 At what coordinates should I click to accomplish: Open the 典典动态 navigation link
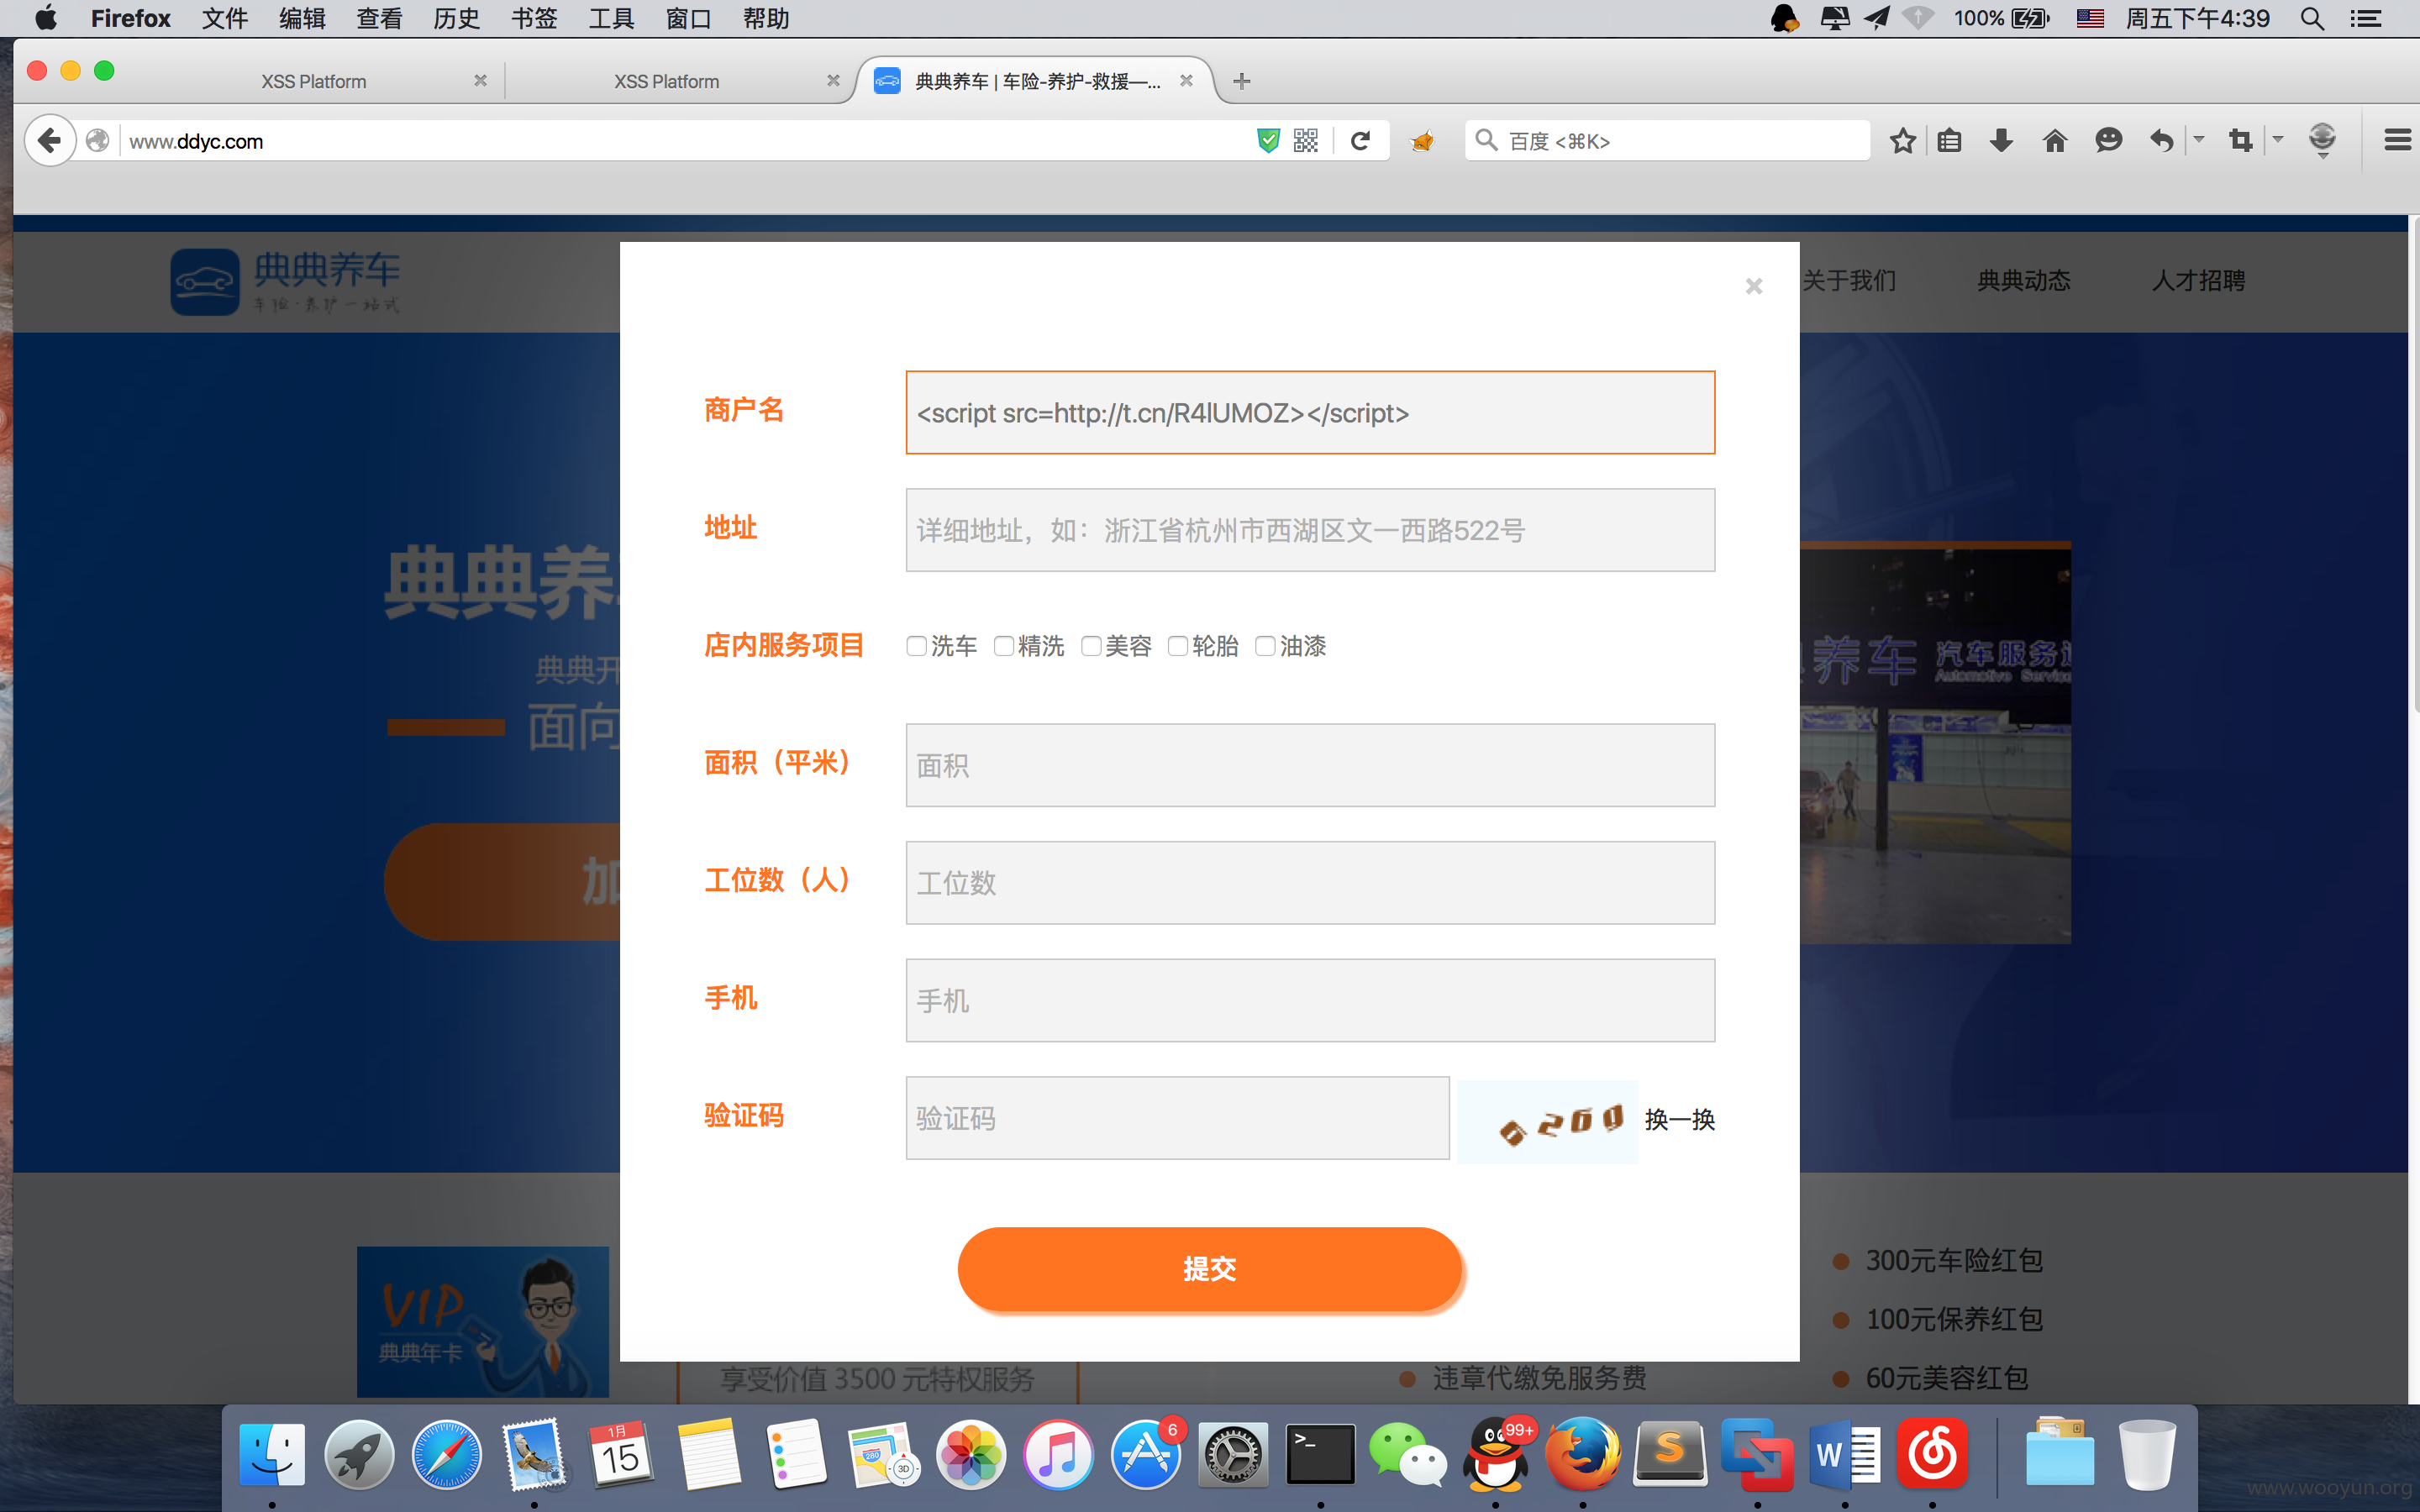pyautogui.click(x=2023, y=281)
